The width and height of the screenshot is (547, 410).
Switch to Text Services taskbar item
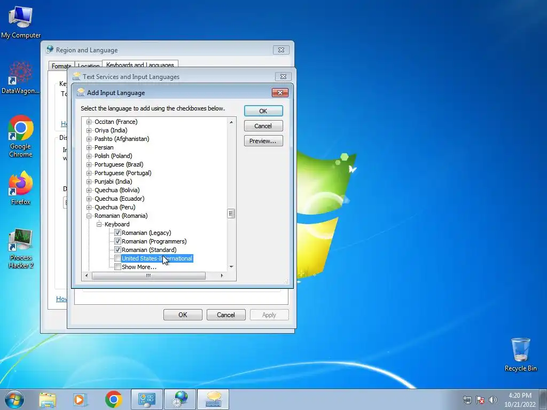tap(213, 399)
